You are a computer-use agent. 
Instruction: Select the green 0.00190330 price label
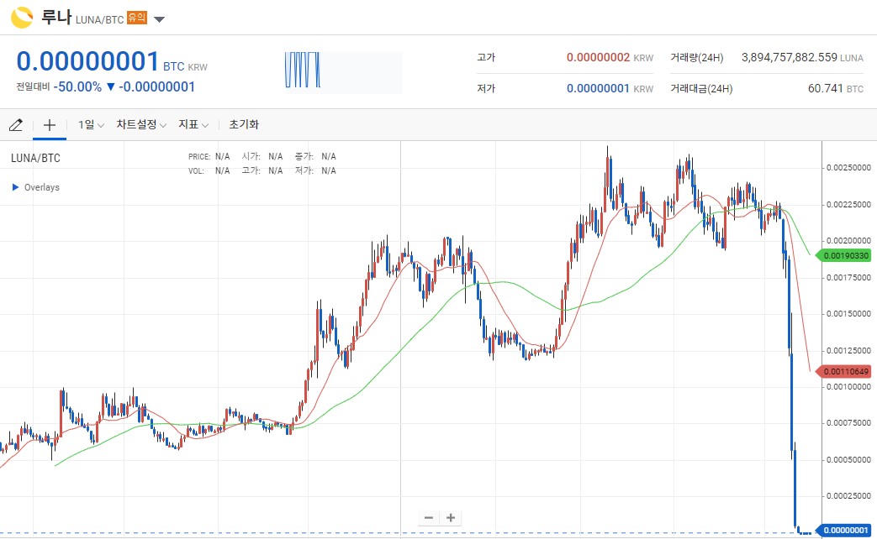(x=844, y=256)
